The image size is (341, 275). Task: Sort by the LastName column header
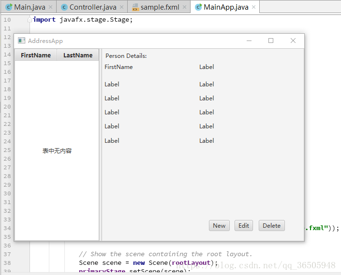[x=78, y=55]
